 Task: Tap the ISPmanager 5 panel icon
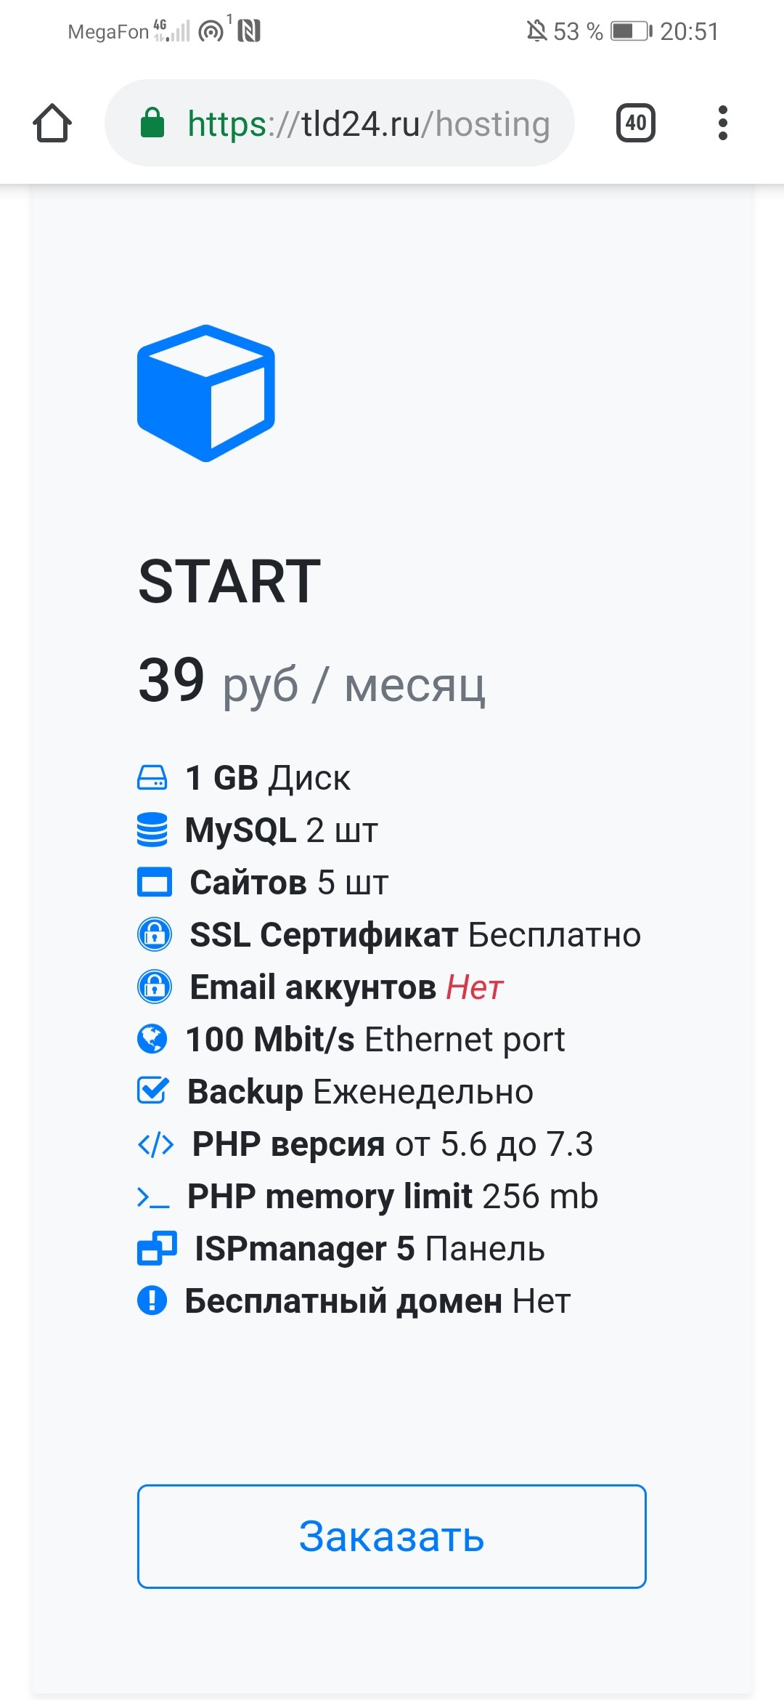click(157, 1249)
